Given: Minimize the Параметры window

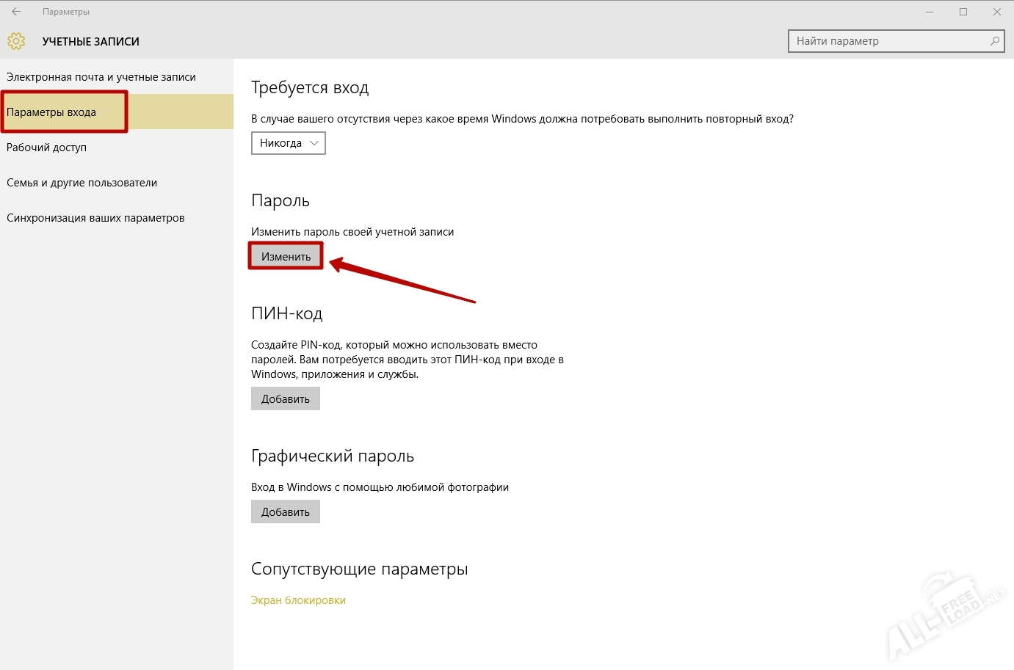Looking at the screenshot, I should [x=930, y=12].
